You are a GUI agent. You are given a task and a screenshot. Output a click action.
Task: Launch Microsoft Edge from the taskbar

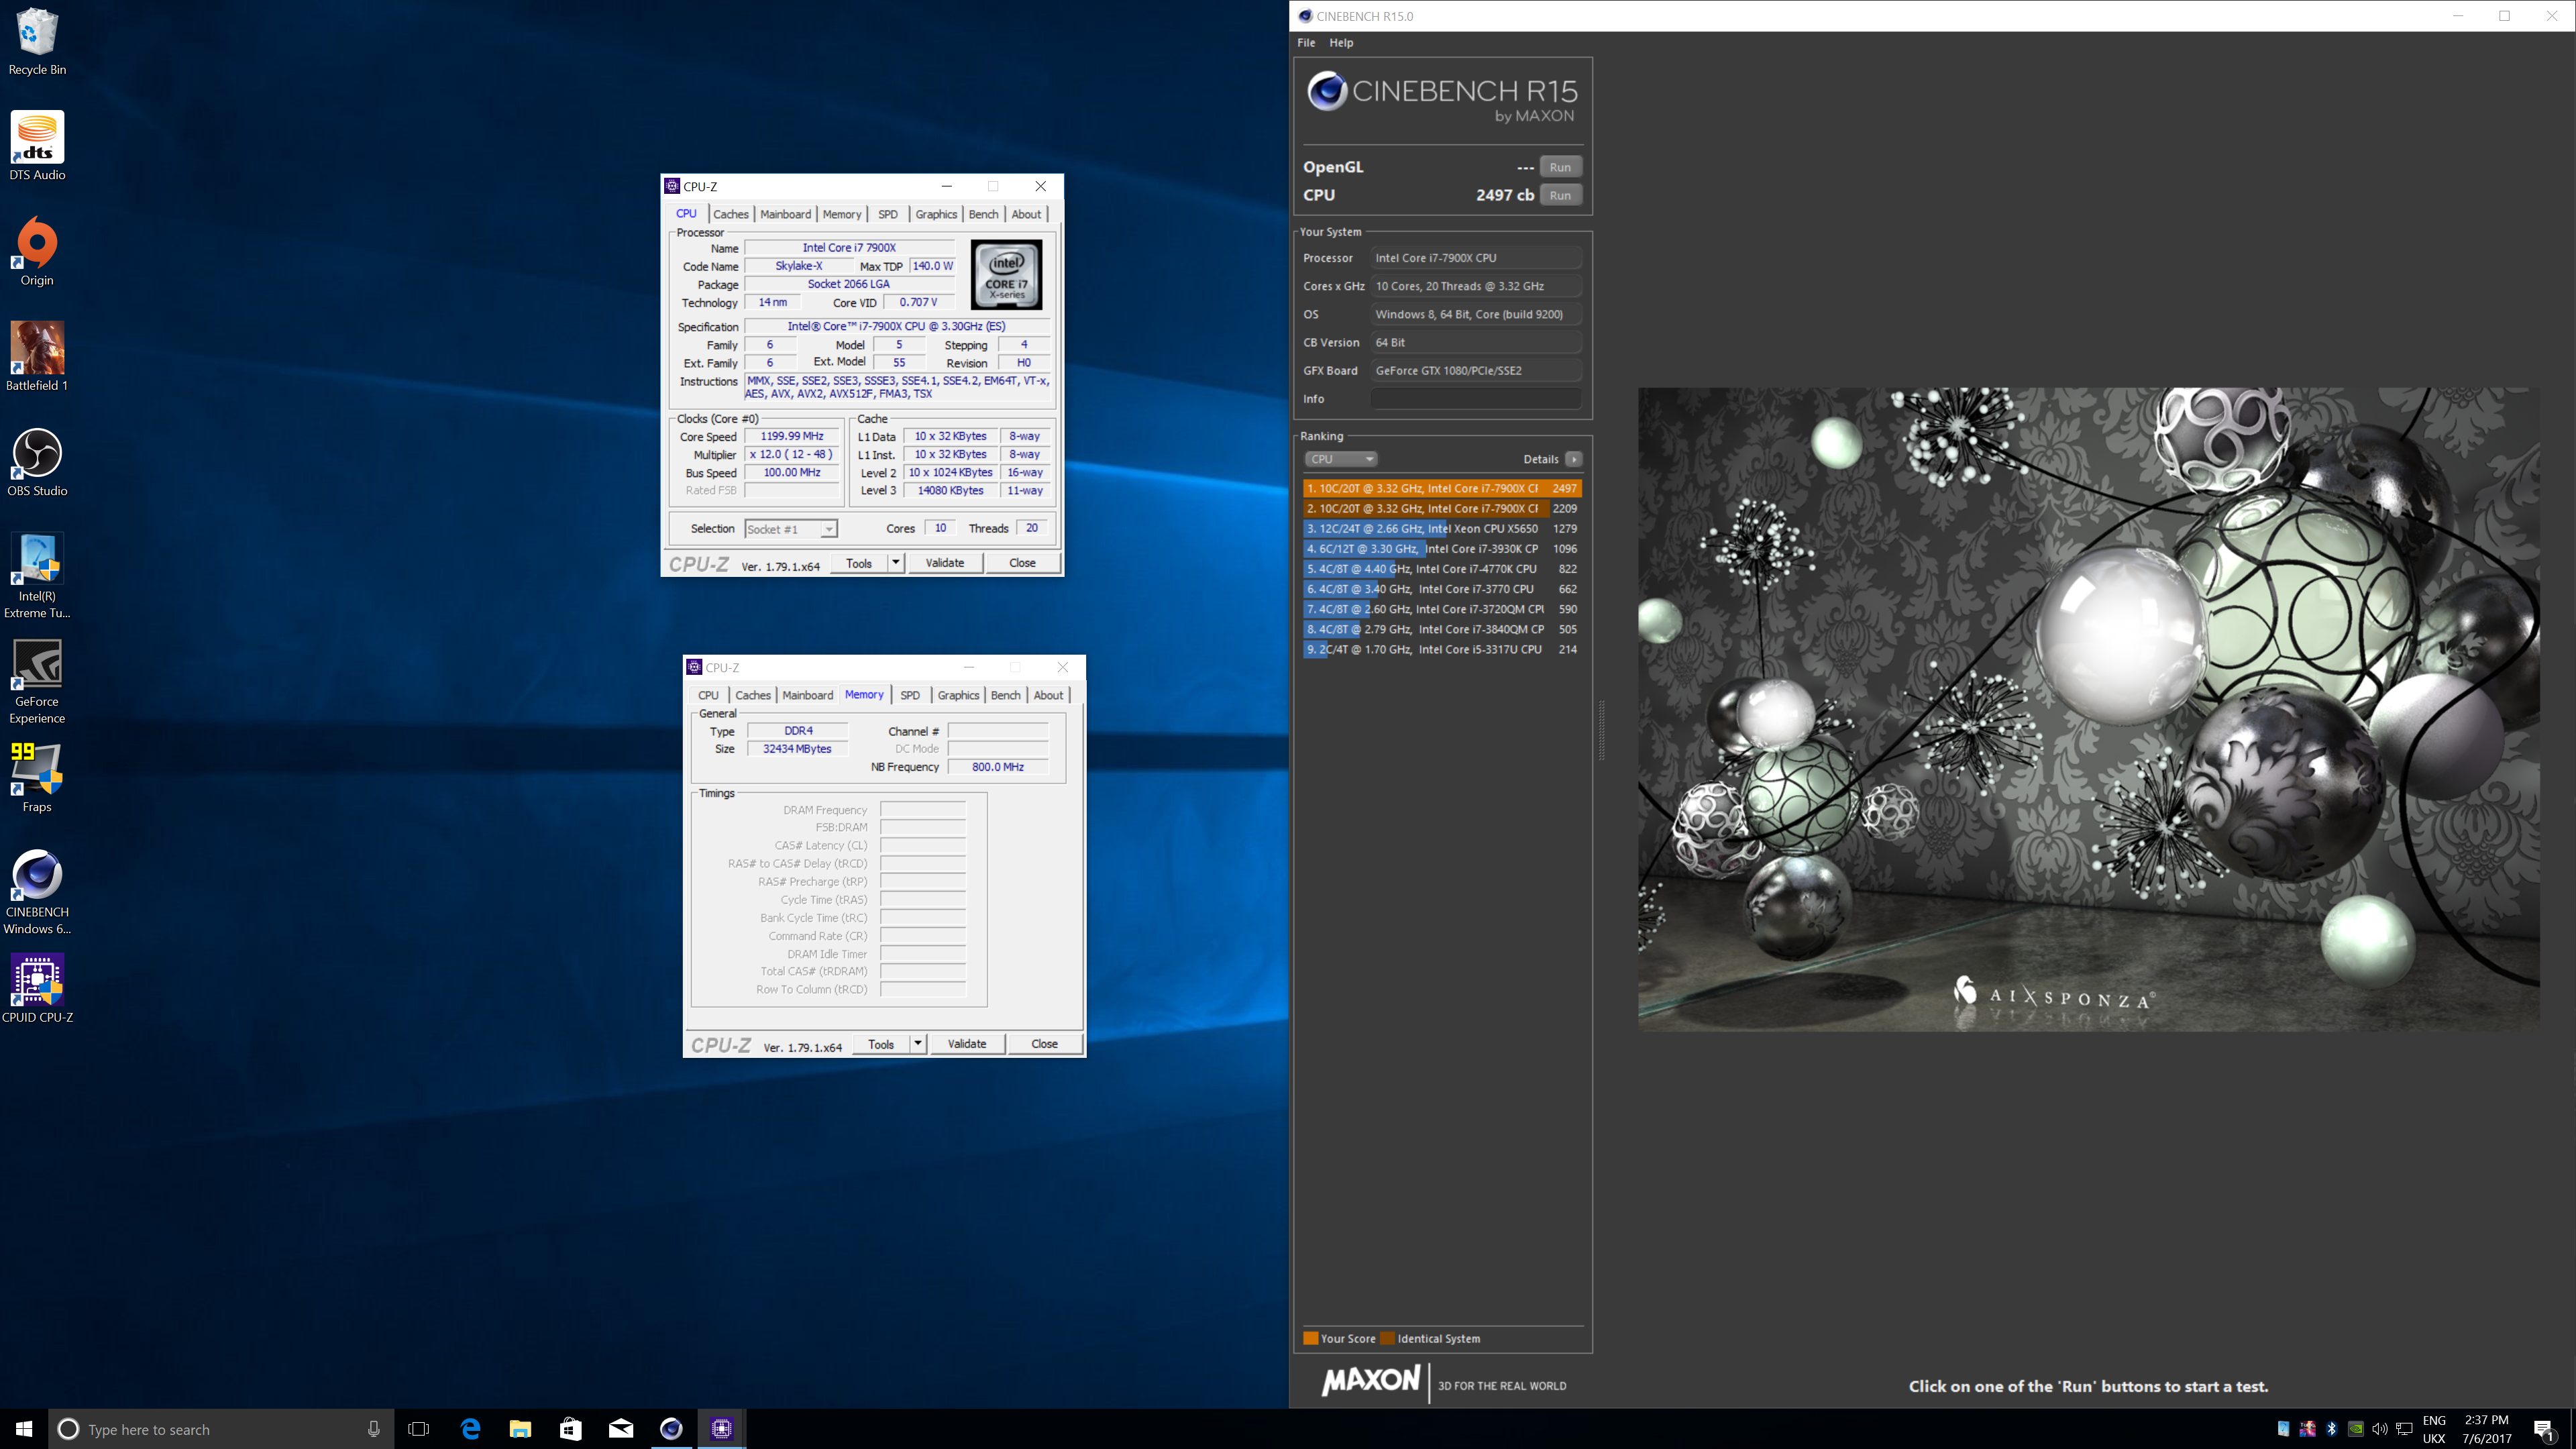pos(470,1429)
